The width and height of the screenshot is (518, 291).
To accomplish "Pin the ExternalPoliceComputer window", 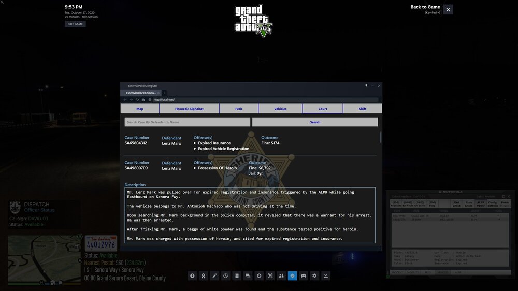I will 366,86.
